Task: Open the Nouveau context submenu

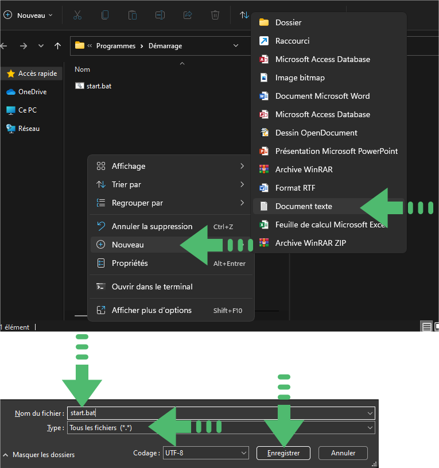Action: point(170,245)
